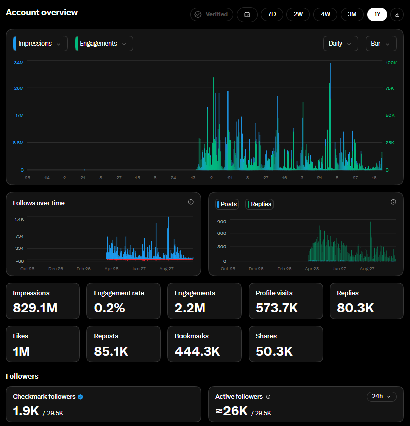410x426 pixels.
Task: Click the blue color bar on Impressions selector
Action: [14, 44]
